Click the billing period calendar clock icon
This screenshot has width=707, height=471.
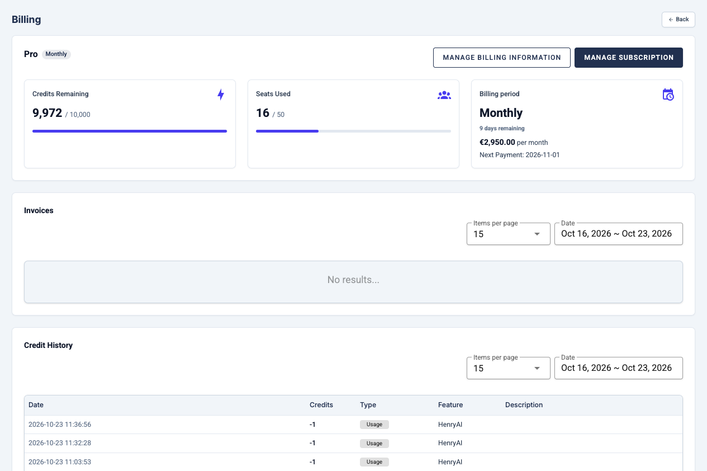668,95
